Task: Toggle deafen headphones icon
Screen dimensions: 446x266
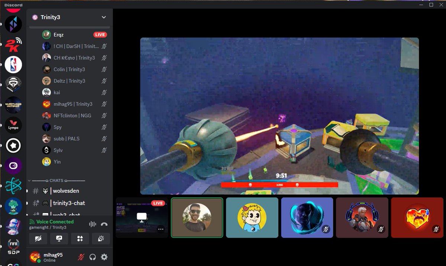Action: 93,257
